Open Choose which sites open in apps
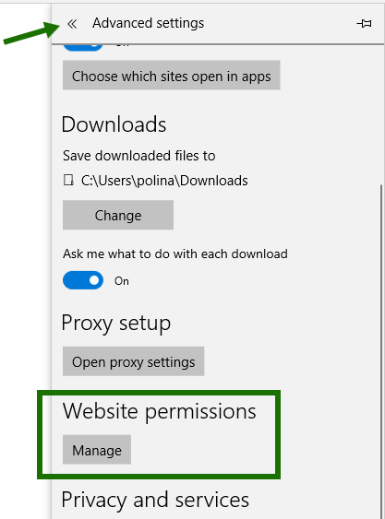The height and width of the screenshot is (519, 385). click(172, 76)
